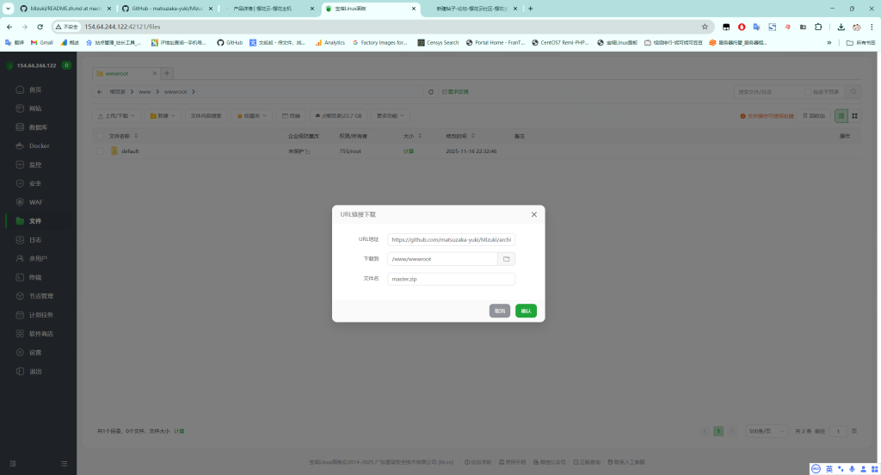
Task: Toggle the 包含子目录 search checkbox
Action: (x=806, y=91)
